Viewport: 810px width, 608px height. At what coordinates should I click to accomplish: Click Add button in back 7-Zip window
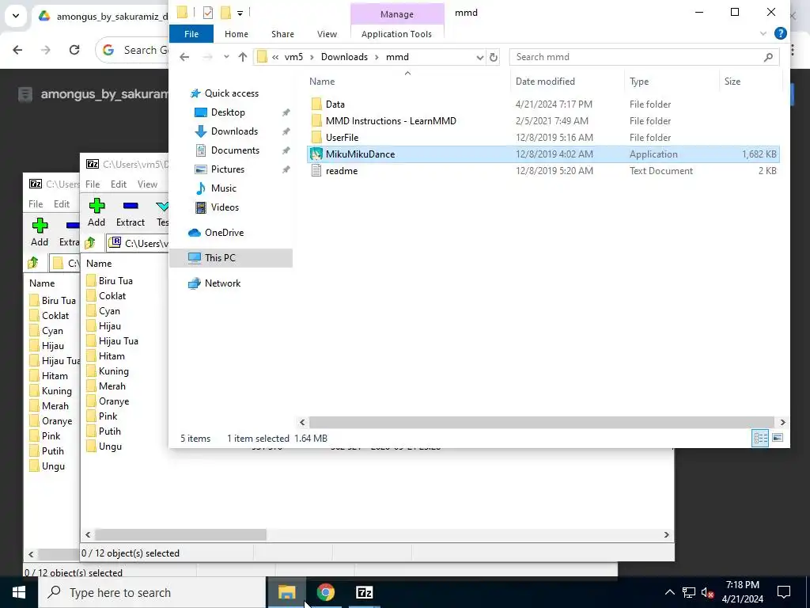(40, 232)
